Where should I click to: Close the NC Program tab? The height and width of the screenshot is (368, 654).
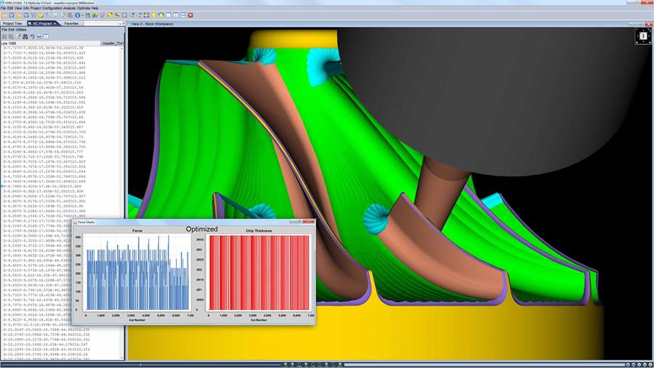point(54,23)
